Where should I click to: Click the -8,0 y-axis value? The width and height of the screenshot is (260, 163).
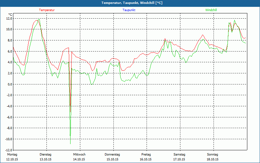pyautogui.click(x=9, y=128)
